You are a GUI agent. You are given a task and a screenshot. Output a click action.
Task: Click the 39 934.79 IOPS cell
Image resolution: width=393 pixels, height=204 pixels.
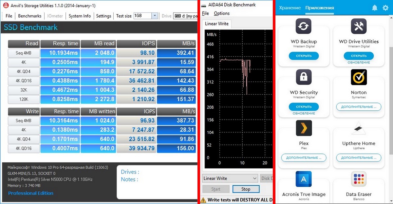tap(136, 148)
